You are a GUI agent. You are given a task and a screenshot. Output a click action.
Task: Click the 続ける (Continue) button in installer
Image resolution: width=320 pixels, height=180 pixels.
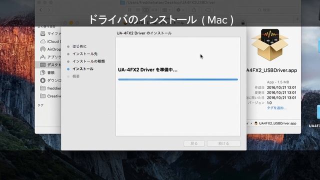[223, 143]
